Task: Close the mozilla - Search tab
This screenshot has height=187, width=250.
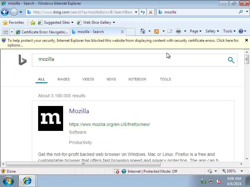Action: [x=122, y=32]
